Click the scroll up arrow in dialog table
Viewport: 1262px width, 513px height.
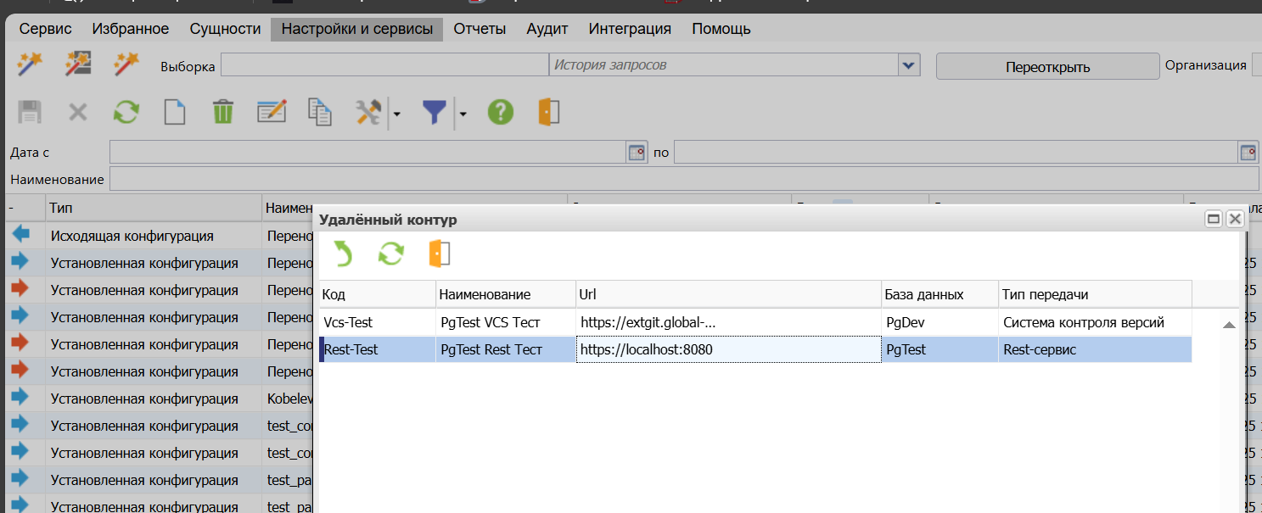pos(1228,325)
